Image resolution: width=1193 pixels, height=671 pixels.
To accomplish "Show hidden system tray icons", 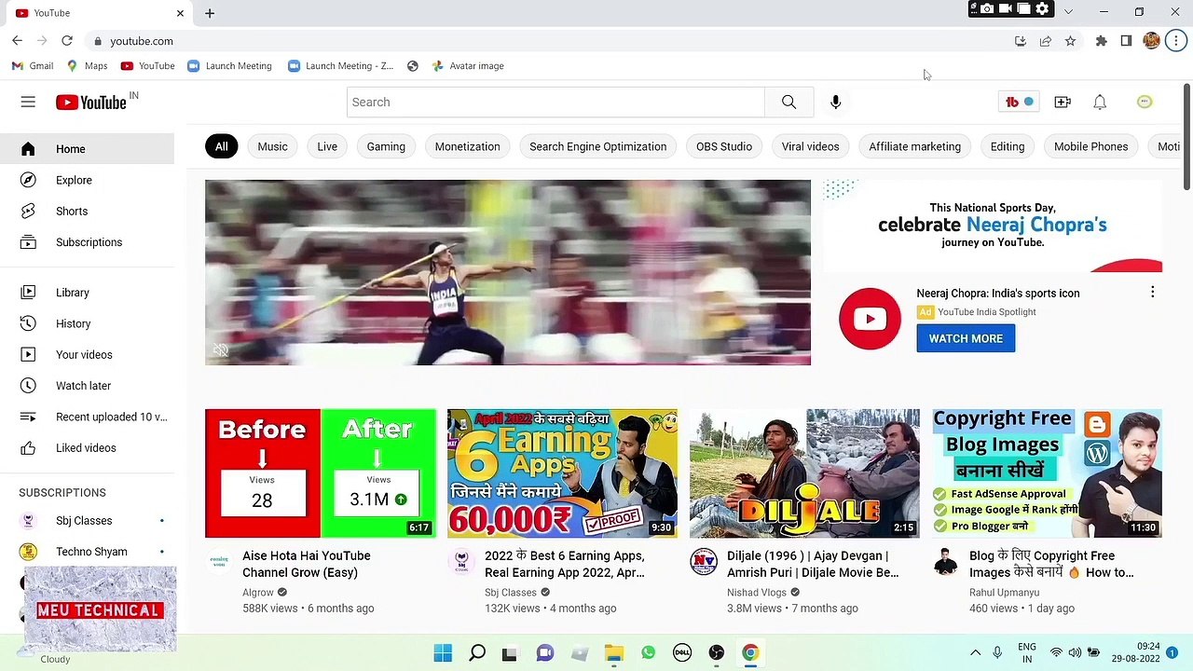I will pos(975,652).
